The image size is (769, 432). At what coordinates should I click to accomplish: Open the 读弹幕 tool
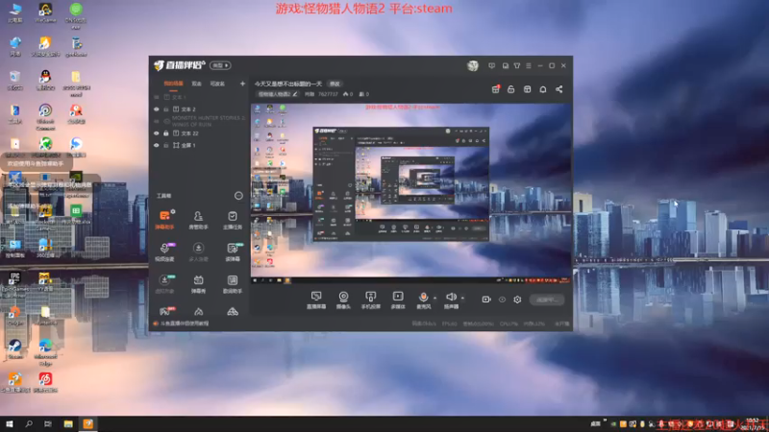tap(233, 252)
